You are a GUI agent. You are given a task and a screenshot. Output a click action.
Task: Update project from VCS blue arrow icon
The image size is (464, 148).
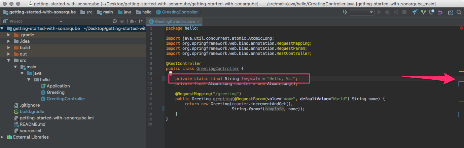click(x=415, y=12)
